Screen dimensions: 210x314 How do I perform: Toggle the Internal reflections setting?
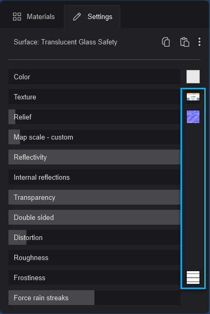[x=94, y=177]
